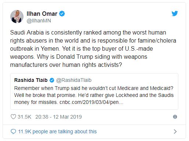The height and width of the screenshot is (141, 189).
Task: Click Ilhan Omar's verified badge
Action: pos(62,14)
